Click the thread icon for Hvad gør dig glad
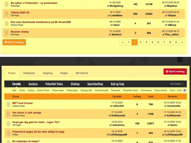This screenshot has width=191, height=143. click(8, 123)
